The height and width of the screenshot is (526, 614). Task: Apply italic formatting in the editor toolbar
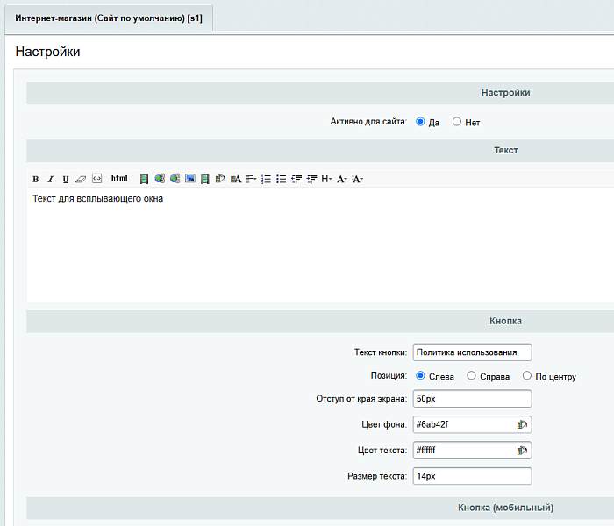tap(50, 179)
